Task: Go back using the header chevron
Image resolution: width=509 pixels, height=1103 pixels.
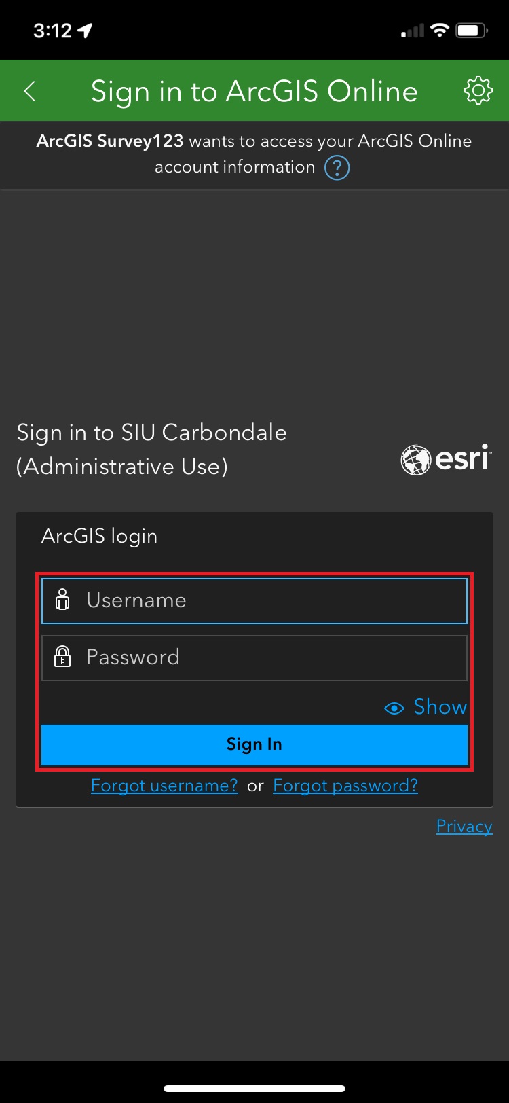Action: click(30, 91)
